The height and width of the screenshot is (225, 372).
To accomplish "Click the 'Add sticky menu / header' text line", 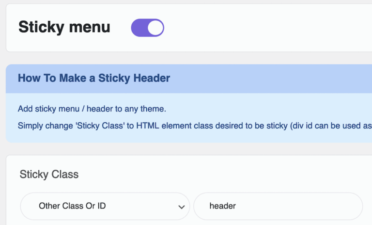I will click(x=92, y=109).
